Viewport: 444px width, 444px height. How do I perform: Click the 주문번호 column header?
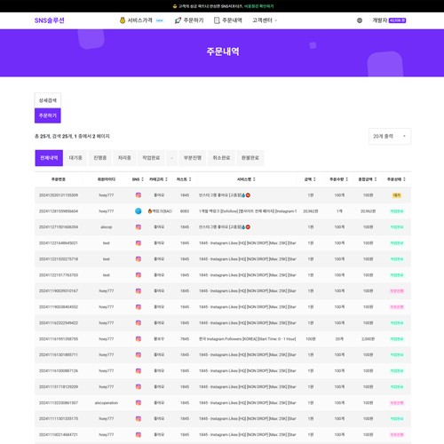59,179
